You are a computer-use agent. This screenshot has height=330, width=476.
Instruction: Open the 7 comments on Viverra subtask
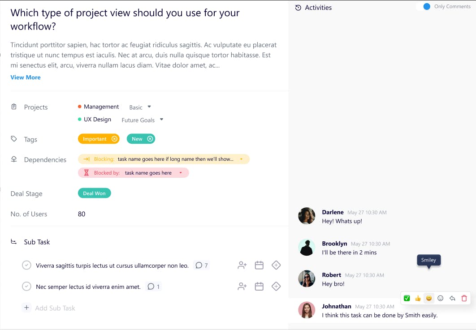click(201, 266)
